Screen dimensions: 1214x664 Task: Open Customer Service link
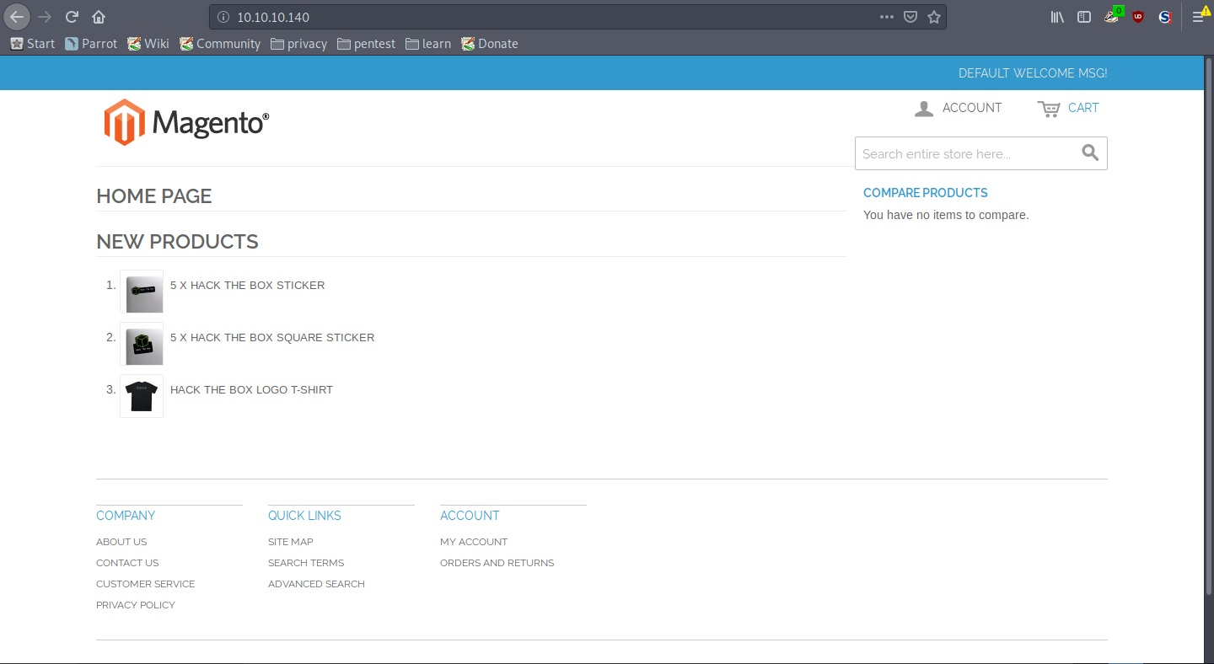click(145, 584)
